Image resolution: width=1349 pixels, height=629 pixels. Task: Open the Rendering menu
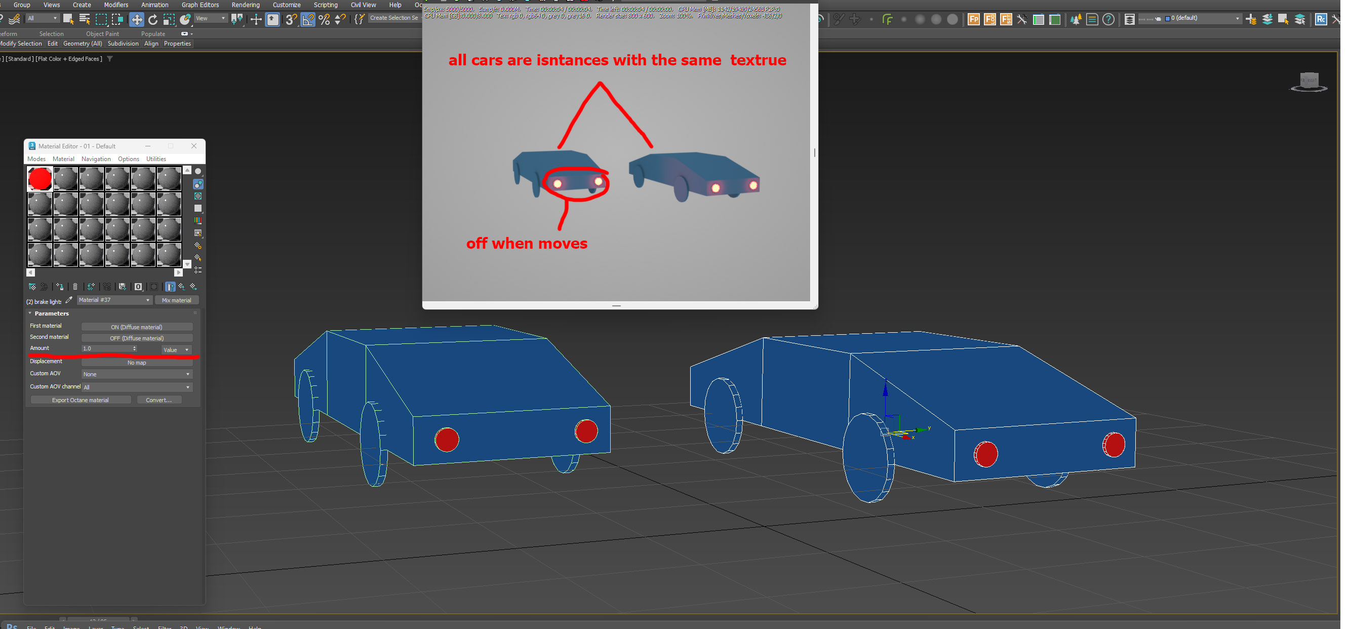(245, 5)
